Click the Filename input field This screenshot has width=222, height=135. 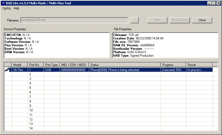pyautogui.click(x=75, y=20)
